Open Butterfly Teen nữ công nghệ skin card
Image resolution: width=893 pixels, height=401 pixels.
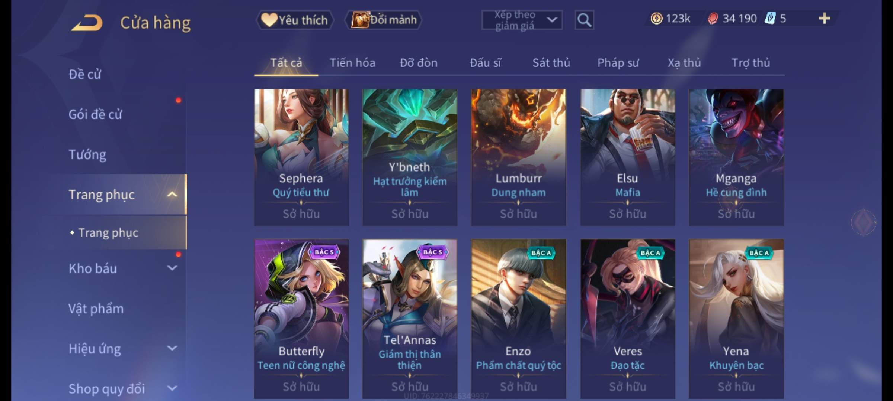pyautogui.click(x=301, y=319)
